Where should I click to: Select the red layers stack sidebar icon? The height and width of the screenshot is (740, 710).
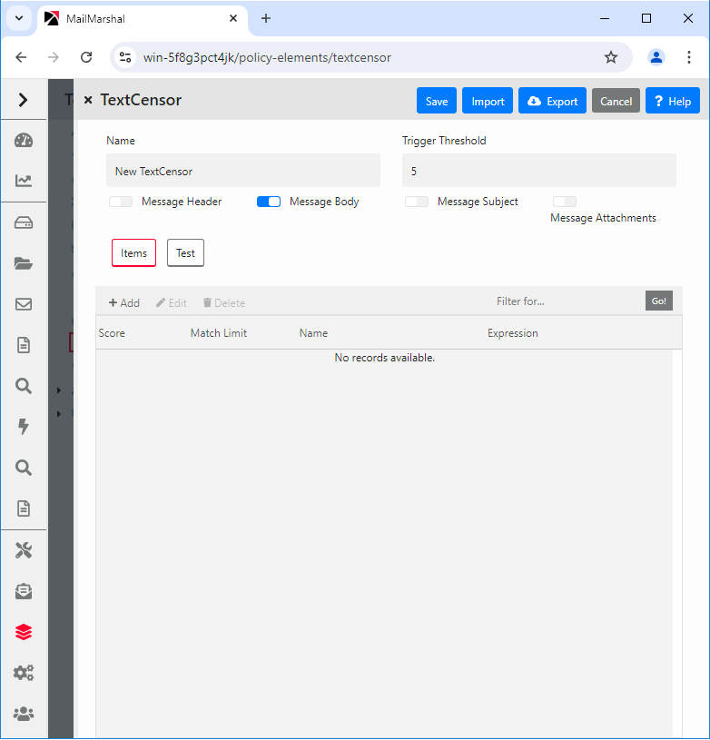(24, 632)
